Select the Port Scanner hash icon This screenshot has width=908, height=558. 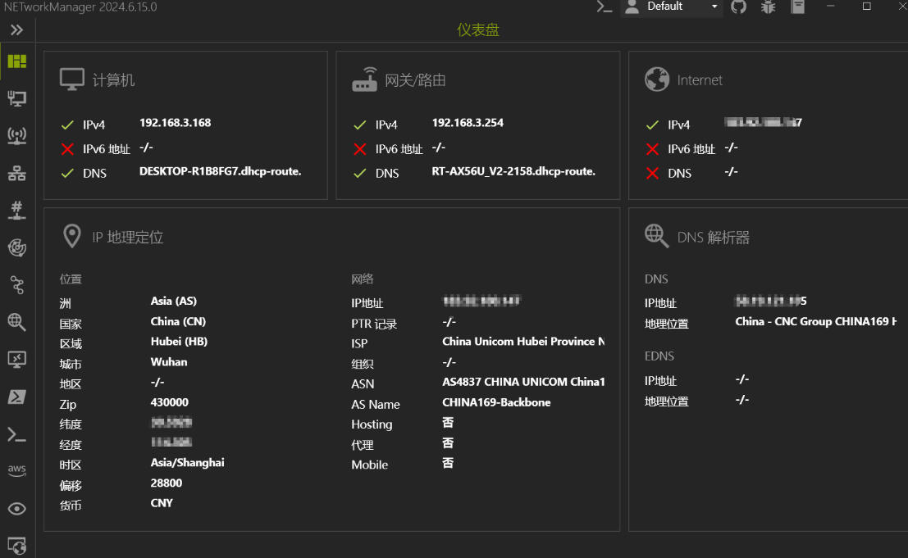click(x=17, y=211)
